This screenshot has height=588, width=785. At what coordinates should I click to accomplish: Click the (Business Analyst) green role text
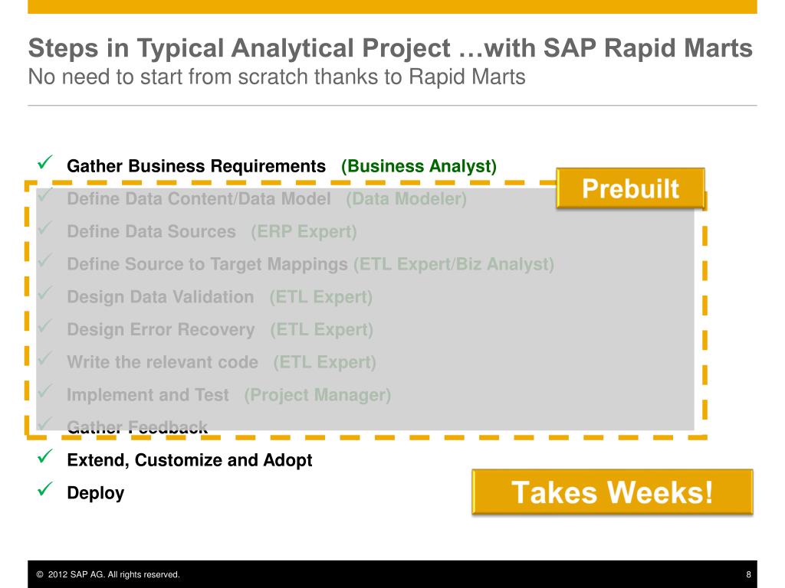(x=419, y=166)
